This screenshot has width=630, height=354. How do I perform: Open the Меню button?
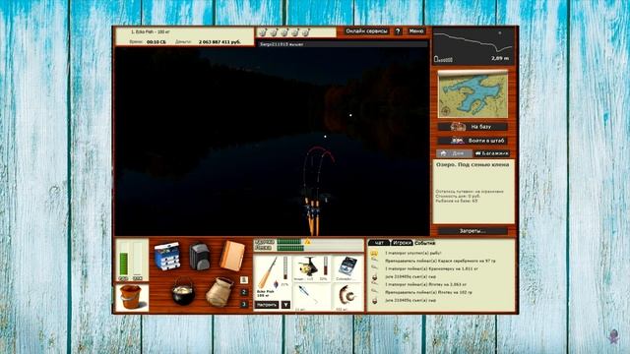click(416, 30)
